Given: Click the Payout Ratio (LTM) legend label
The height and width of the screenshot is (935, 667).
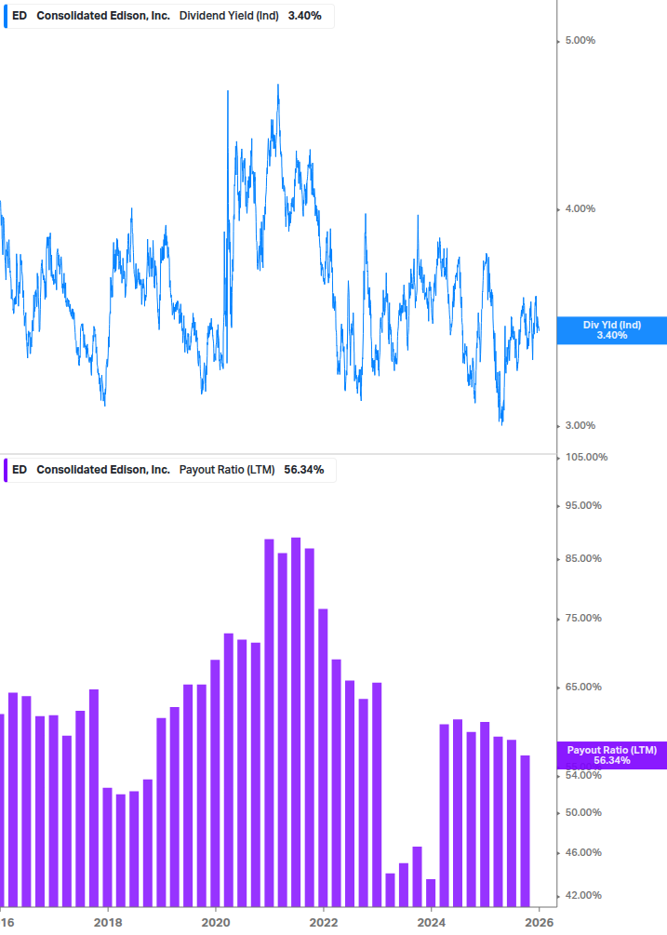Looking at the screenshot, I should (227, 470).
